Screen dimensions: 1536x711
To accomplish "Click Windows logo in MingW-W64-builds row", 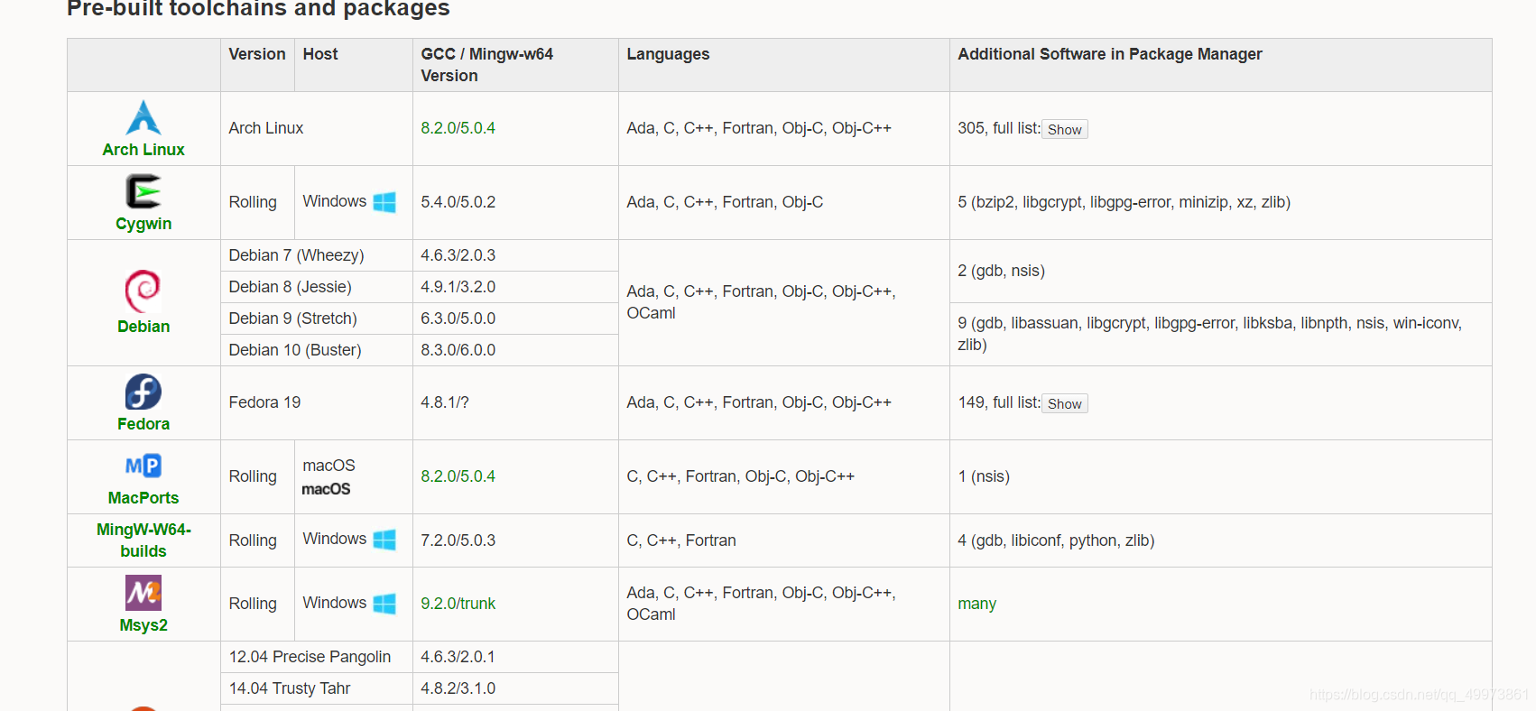I will tap(384, 540).
